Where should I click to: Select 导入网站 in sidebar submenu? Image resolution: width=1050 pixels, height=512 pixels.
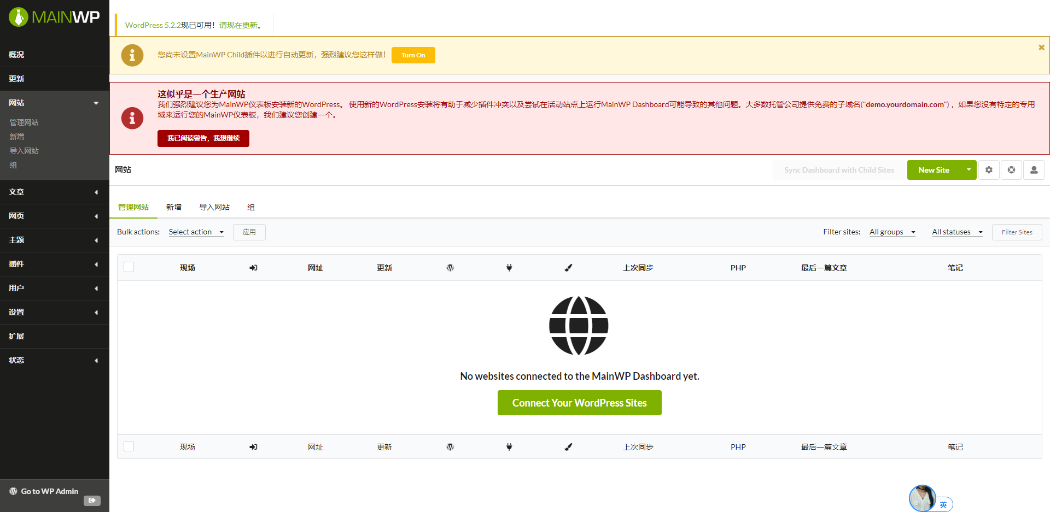click(x=24, y=151)
